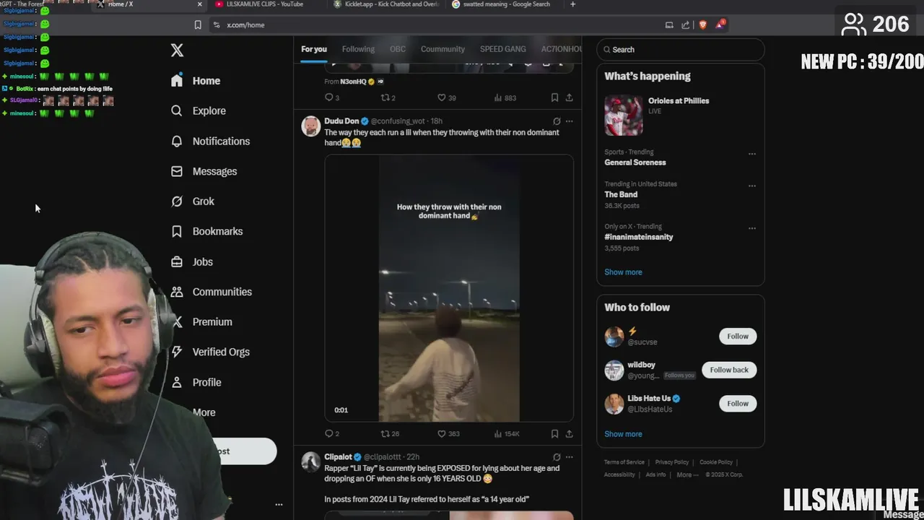Screen dimensions: 924x520
Task: Open more options for The Band trend
Action: pos(752,186)
